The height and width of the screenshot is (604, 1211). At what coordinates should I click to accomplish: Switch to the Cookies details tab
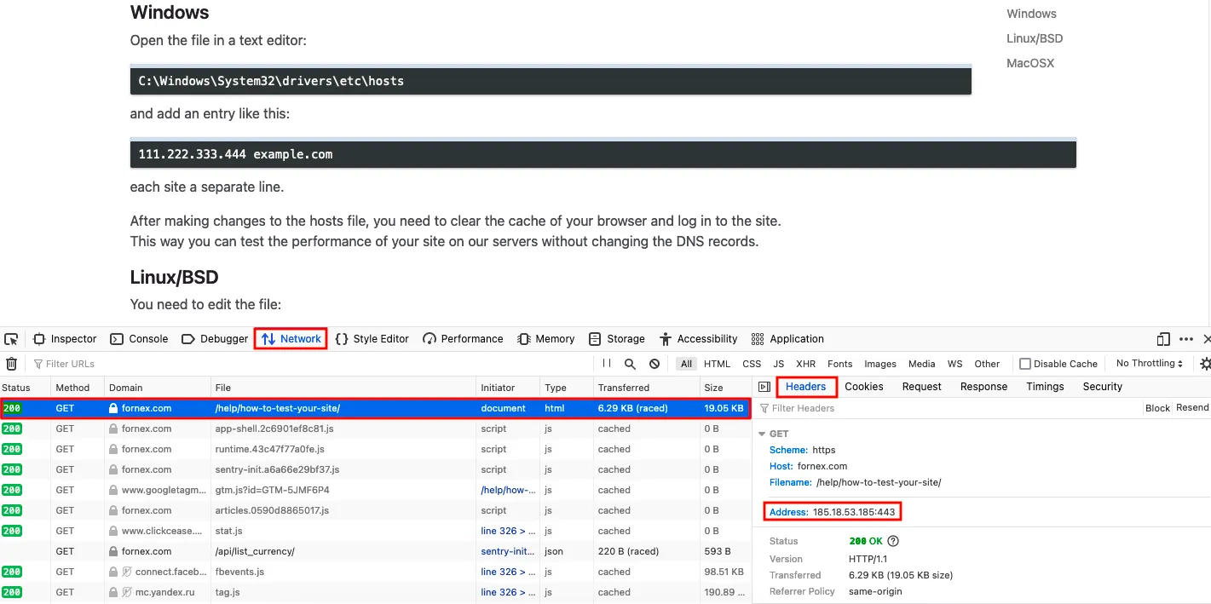(864, 387)
